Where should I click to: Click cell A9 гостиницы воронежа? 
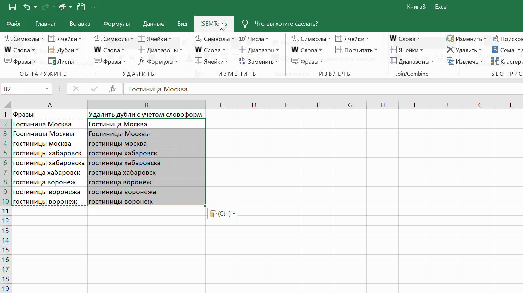50,192
